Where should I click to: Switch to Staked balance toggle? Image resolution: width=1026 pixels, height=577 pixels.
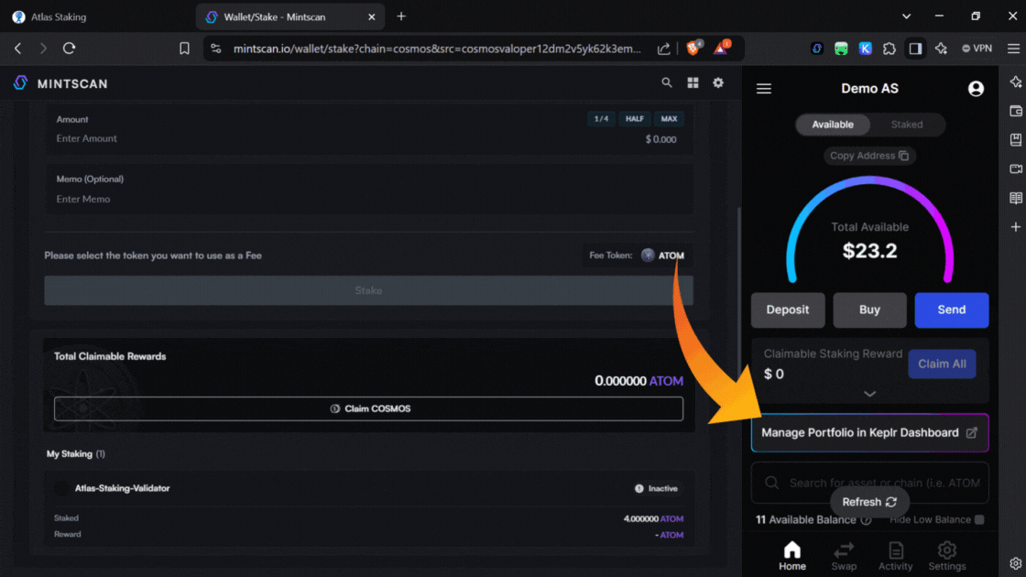click(x=907, y=125)
